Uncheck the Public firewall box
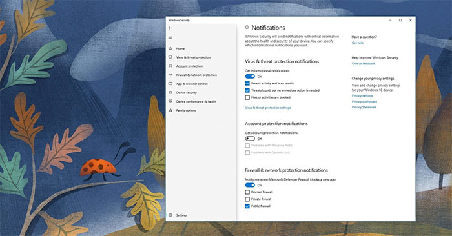 (247, 206)
